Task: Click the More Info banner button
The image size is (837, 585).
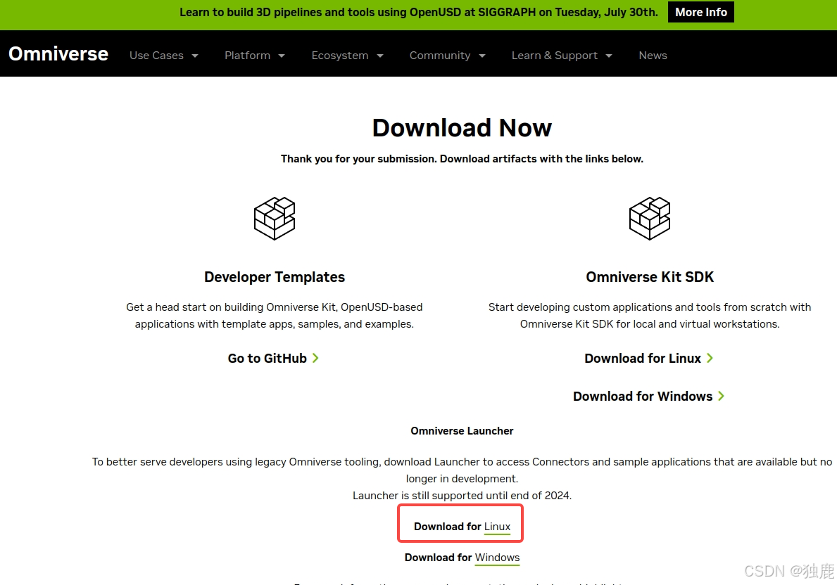Action: pyautogui.click(x=701, y=12)
